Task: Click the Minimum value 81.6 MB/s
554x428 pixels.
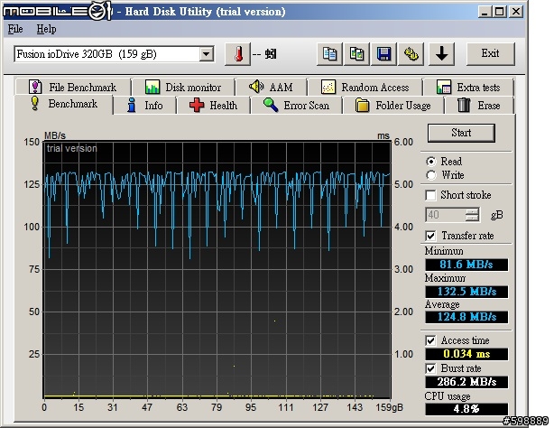Action: 466,265
